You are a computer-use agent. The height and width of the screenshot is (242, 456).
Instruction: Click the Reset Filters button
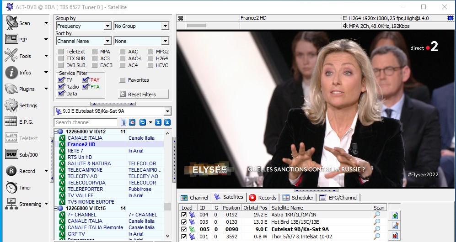[143, 95]
